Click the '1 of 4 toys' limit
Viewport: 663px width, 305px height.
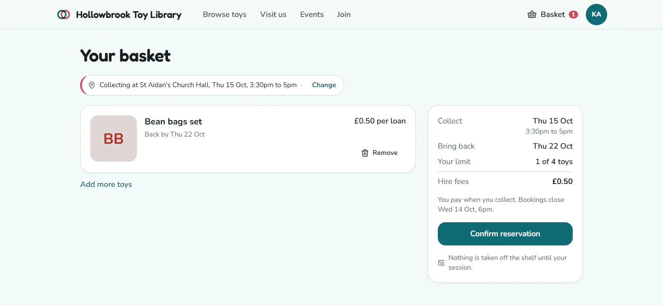(x=554, y=162)
